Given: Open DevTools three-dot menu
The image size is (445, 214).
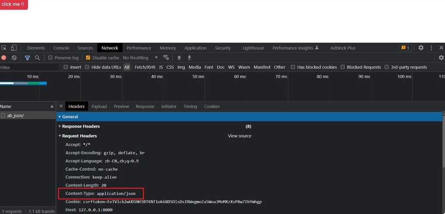Looking at the screenshot, I should [x=431, y=48].
